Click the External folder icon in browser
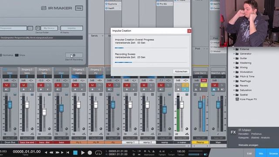 (237, 49)
